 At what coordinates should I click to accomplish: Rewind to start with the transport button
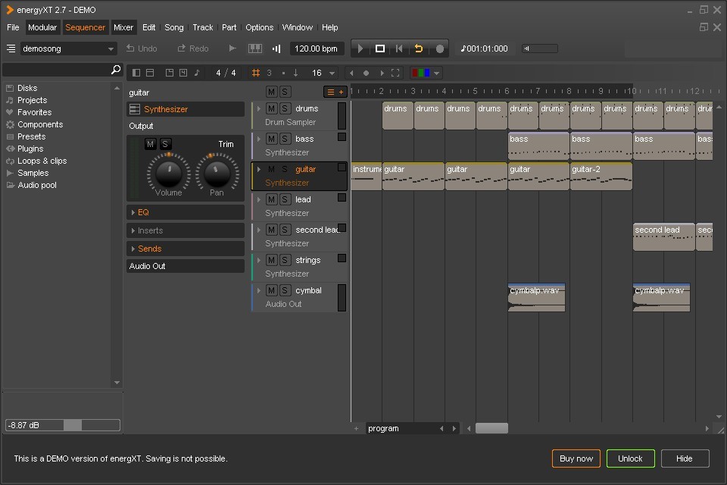(399, 48)
